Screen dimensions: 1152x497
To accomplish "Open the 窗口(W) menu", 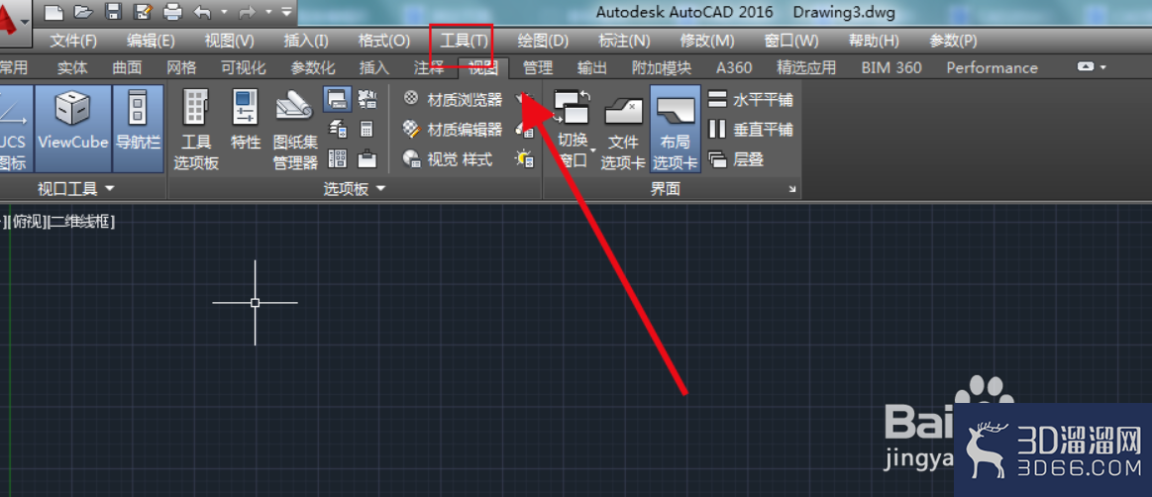I will [791, 41].
